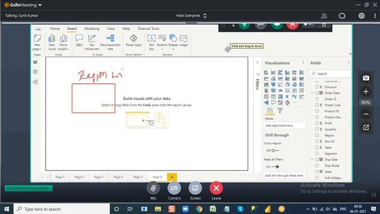Turn on Cross-report drill through
The height and width of the screenshot is (214, 380).
pos(275,150)
